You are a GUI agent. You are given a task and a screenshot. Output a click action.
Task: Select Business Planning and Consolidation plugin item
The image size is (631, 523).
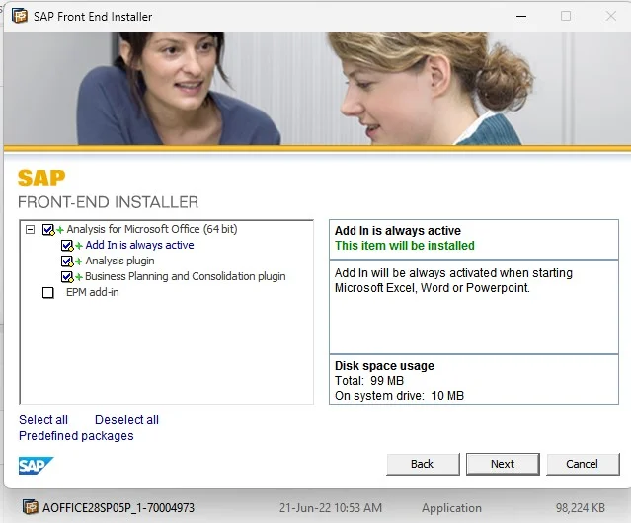(x=185, y=276)
